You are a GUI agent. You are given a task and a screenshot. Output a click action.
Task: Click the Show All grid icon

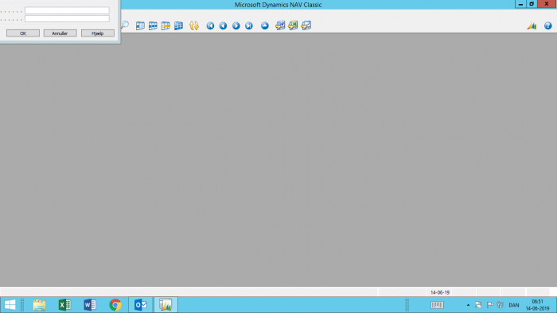179,25
